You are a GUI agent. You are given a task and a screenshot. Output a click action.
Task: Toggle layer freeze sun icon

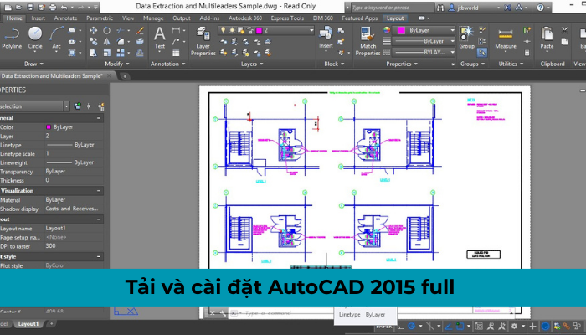click(x=232, y=31)
